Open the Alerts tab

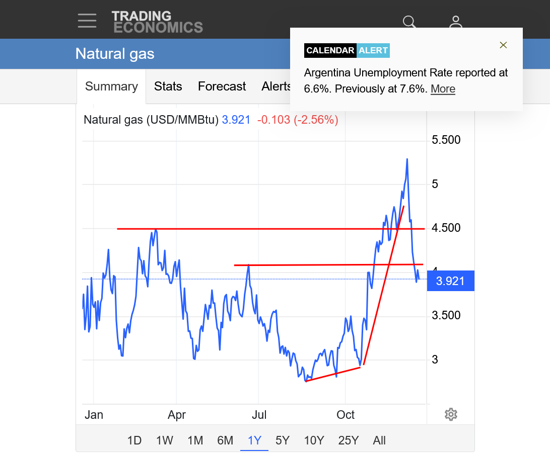click(x=276, y=86)
